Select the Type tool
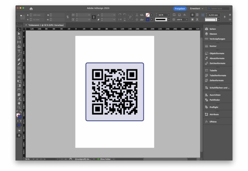 (x=19, y=51)
